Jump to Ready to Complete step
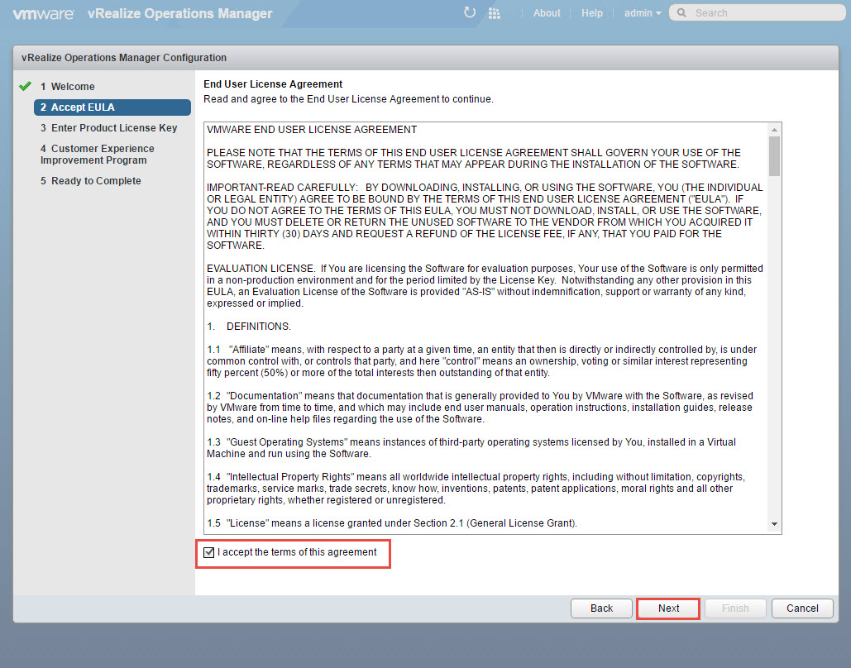The width and height of the screenshot is (851, 668). pos(96,181)
